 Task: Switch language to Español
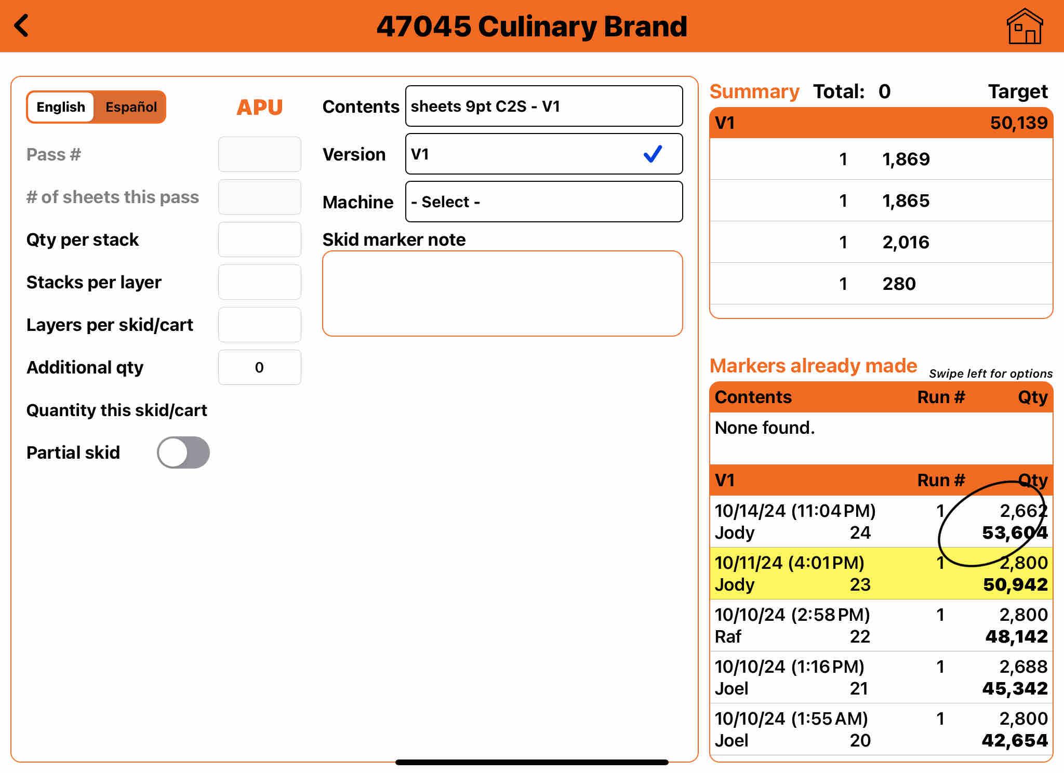pos(131,107)
